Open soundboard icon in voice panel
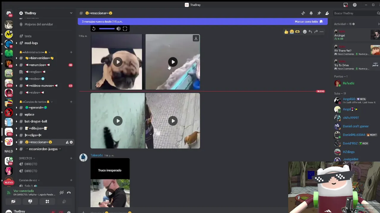The height and width of the screenshot is (213, 380). [x=64, y=201]
